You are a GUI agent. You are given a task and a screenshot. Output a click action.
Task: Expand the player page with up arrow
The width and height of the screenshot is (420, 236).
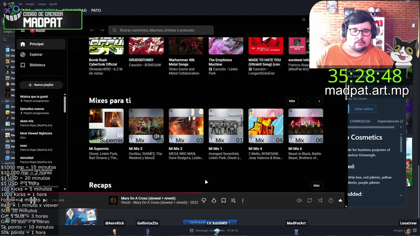[340, 200]
